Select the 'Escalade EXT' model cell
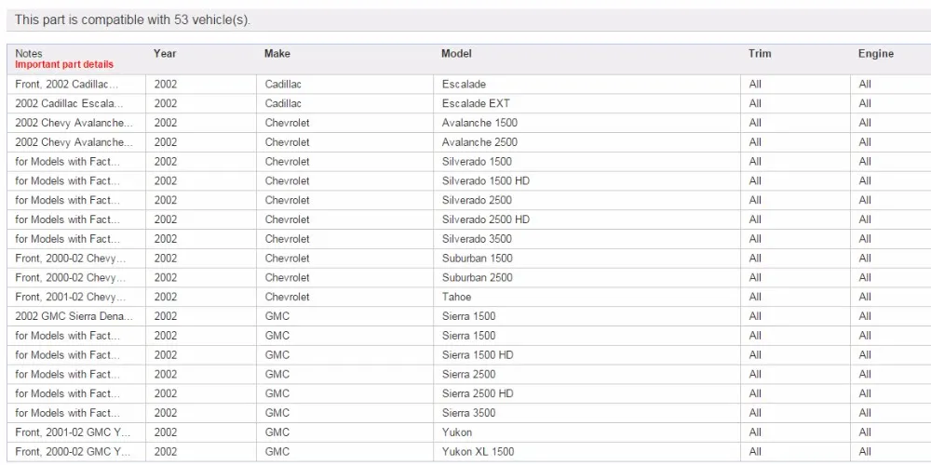 (x=587, y=104)
